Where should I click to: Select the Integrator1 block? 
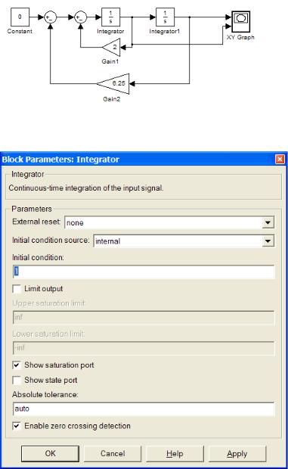click(x=165, y=17)
